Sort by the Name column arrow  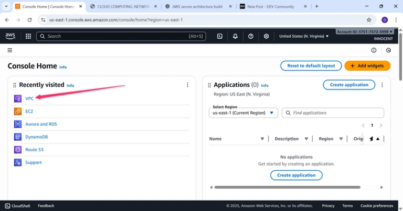262,139
